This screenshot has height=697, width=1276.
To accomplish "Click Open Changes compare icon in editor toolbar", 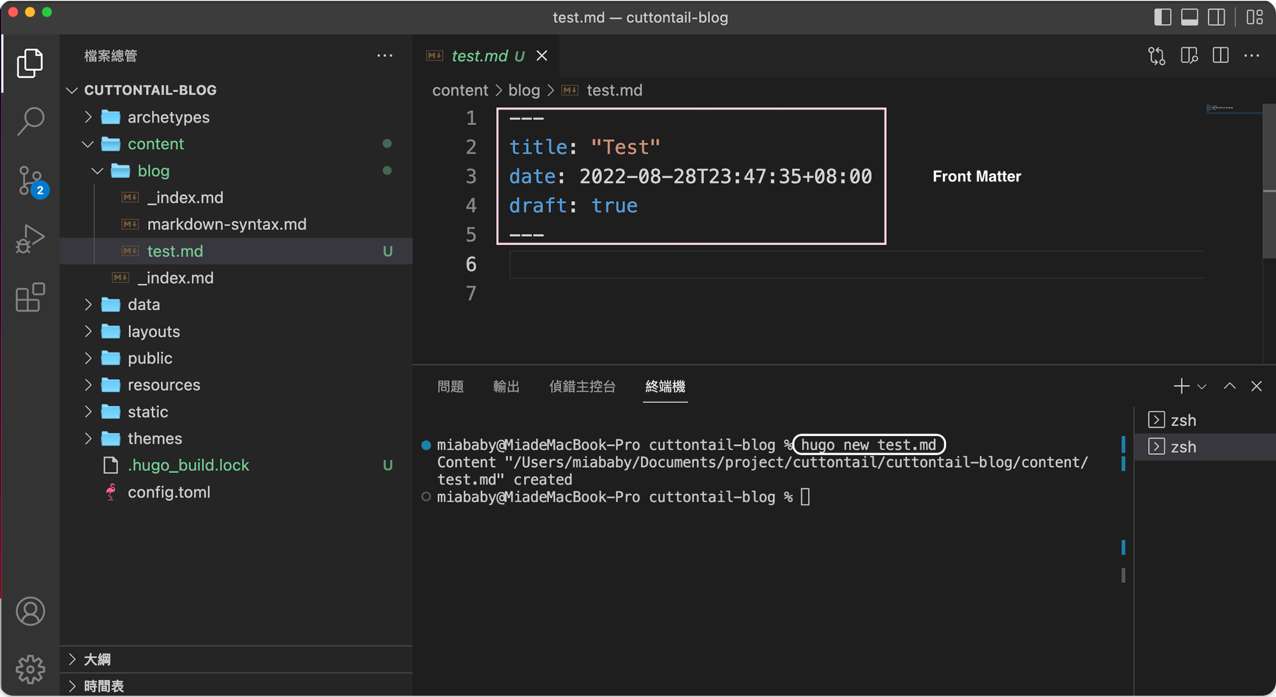I will click(x=1157, y=56).
